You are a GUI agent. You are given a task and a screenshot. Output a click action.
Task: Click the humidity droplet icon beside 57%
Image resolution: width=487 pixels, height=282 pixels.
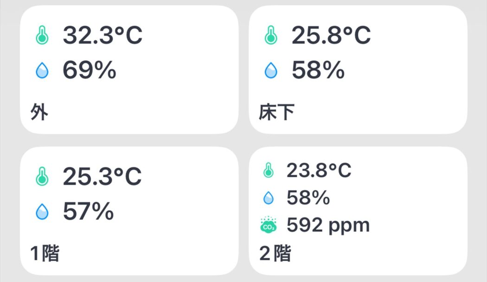click(x=42, y=211)
